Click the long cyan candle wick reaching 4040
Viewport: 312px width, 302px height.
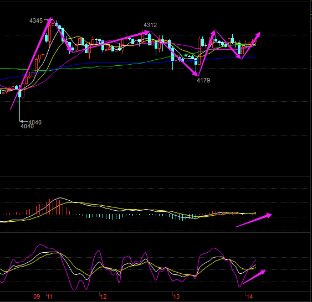pos(20,109)
